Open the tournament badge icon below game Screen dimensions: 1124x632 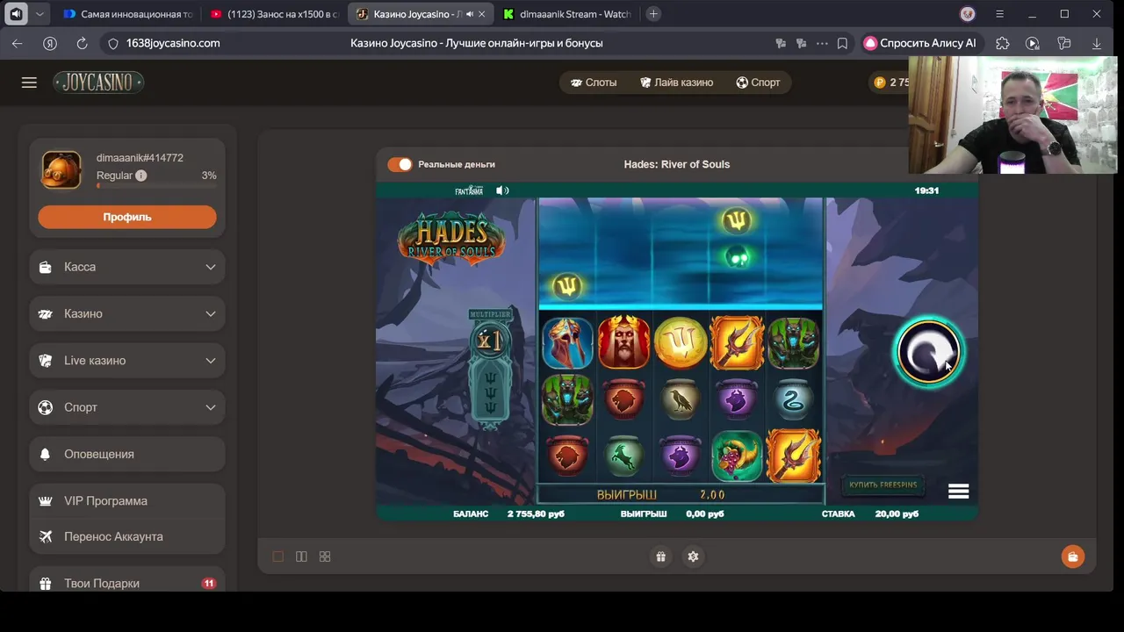pos(693,557)
